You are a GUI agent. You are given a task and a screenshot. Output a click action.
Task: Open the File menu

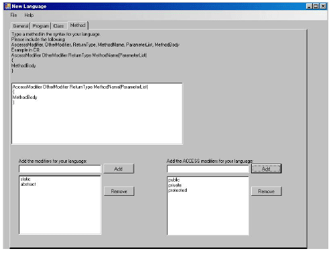click(13, 15)
